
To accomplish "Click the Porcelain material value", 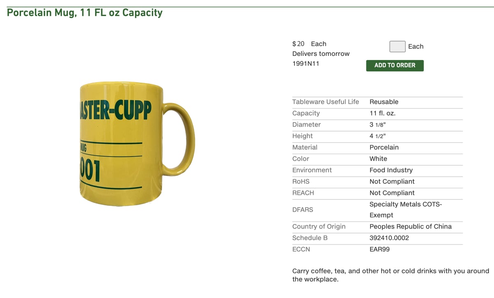I will [384, 147].
